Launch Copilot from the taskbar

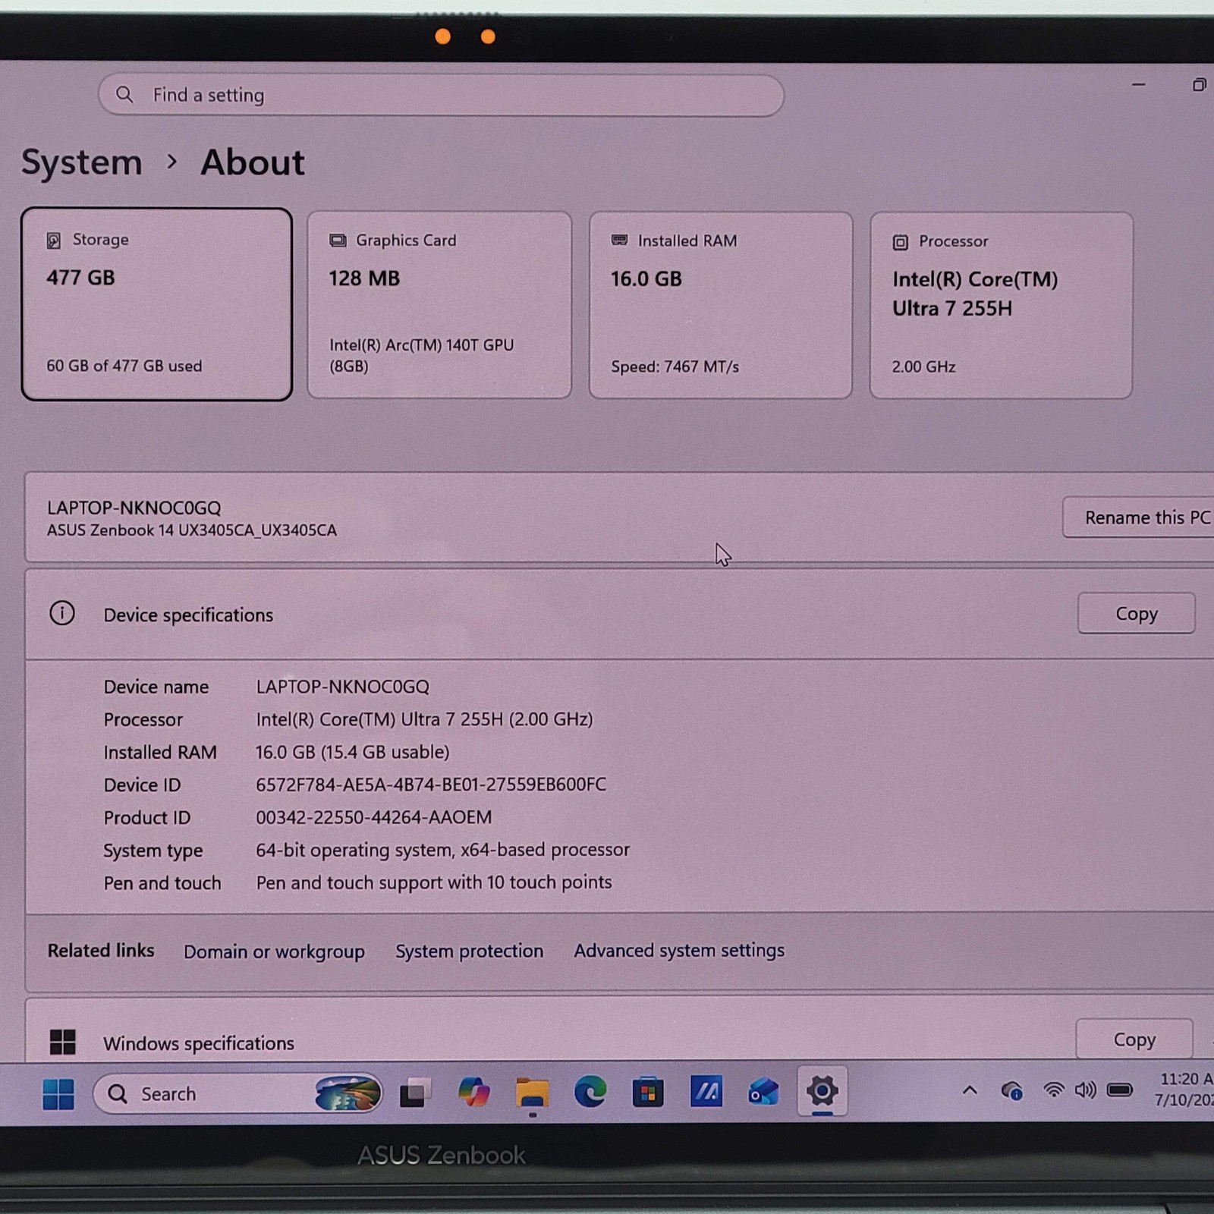pyautogui.click(x=473, y=1093)
